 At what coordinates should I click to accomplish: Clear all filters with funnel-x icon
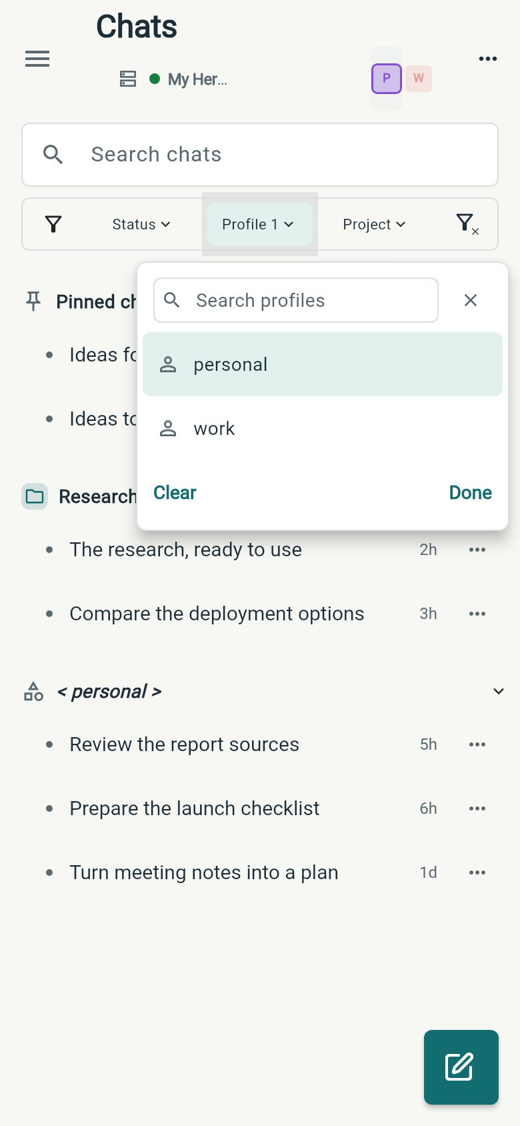pyautogui.click(x=467, y=224)
